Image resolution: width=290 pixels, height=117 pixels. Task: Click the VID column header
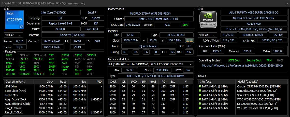(95, 82)
